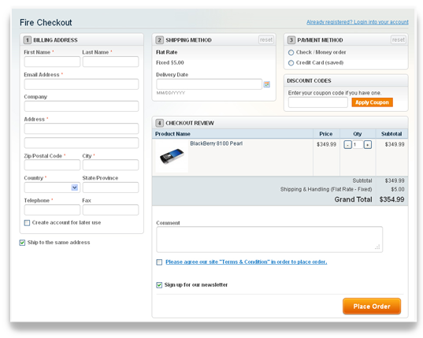Viewport: 423px width, 338px height.
Task: Click the quantity value box
Action: pyautogui.click(x=358, y=145)
